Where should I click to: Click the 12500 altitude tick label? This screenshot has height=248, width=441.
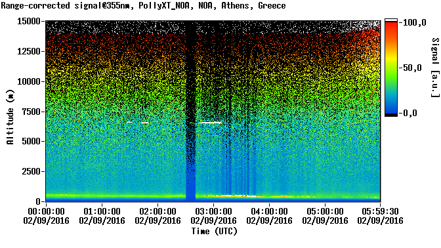tap(29, 51)
